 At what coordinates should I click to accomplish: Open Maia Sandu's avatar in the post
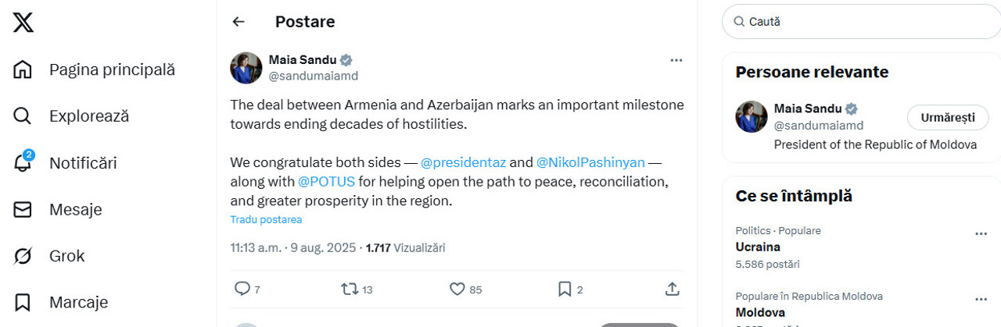[x=246, y=68]
